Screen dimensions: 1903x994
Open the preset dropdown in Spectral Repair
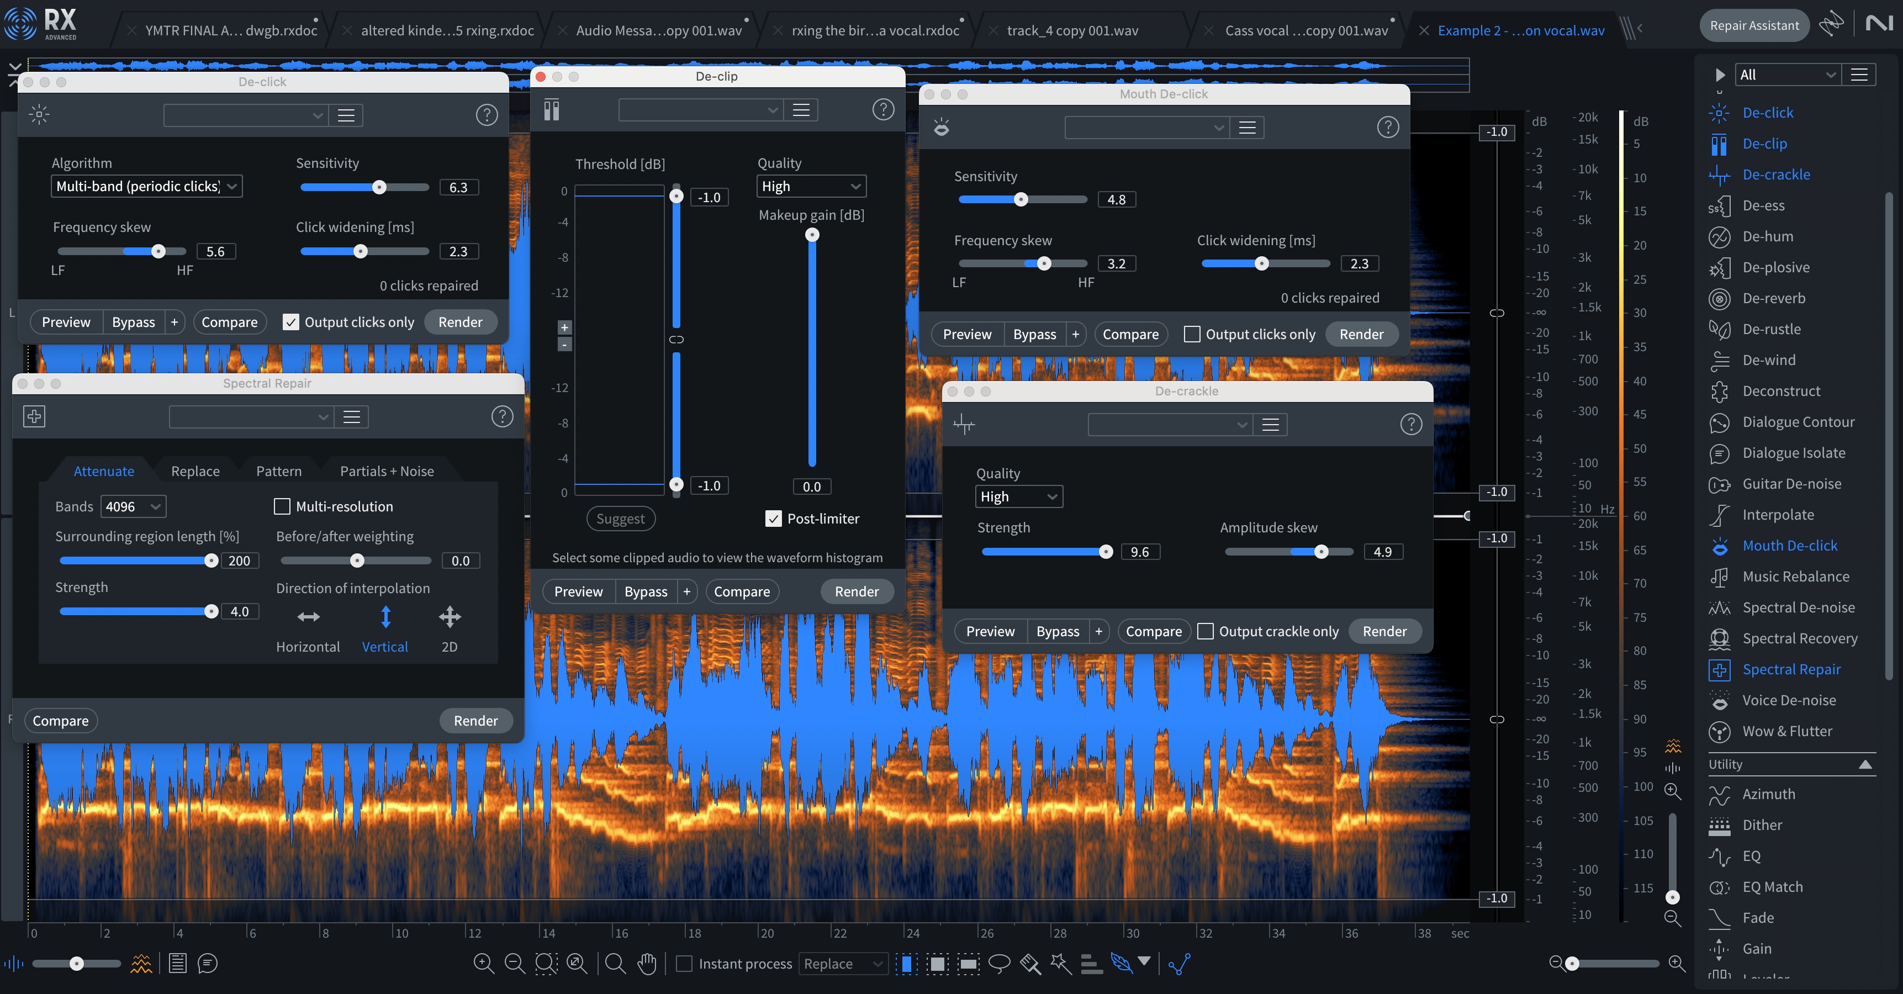click(x=251, y=417)
